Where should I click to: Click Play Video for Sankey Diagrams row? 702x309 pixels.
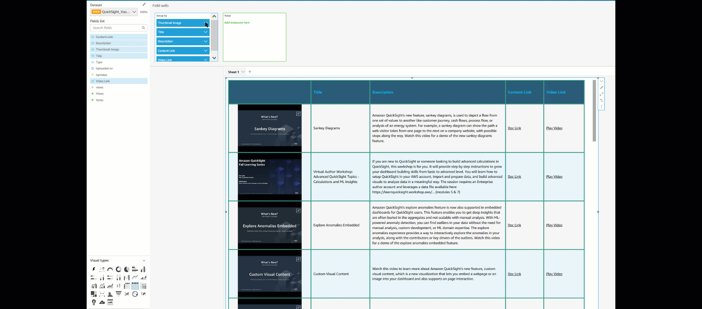click(x=554, y=128)
